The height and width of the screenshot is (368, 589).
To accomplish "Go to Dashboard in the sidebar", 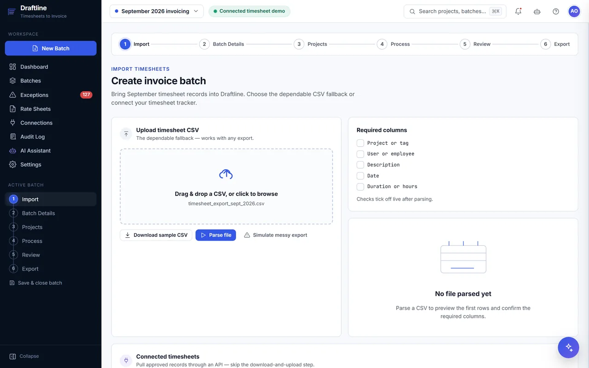I will pyautogui.click(x=51, y=67).
